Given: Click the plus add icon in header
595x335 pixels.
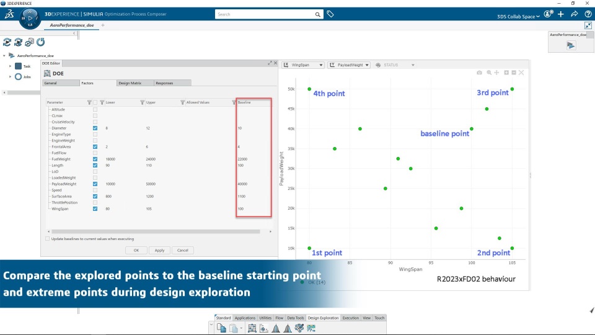Looking at the screenshot, I should (561, 14).
